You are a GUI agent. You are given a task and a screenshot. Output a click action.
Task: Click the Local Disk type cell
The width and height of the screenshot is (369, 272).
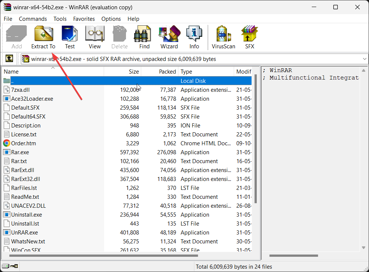point(193,81)
